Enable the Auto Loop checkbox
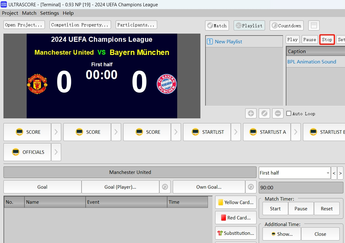This screenshot has width=345, height=243. (x=289, y=114)
